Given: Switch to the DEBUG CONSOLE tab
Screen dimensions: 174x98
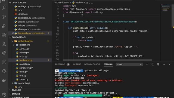Looking at the screenshot, I should [x=92, y=64].
